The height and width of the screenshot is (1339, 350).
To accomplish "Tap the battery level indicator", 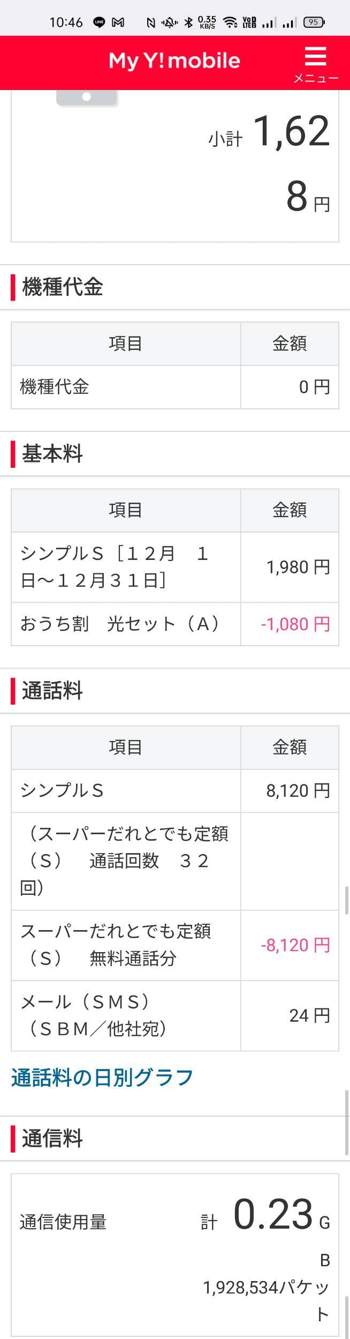I will pos(313,23).
